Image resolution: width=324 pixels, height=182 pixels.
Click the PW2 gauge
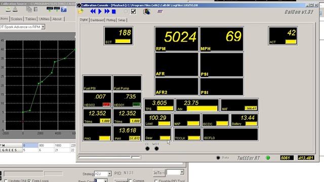97,133
